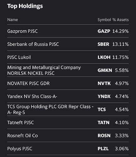Click the Symbol column header
Viewport: 136px width, 157px height.
[x=104, y=20]
